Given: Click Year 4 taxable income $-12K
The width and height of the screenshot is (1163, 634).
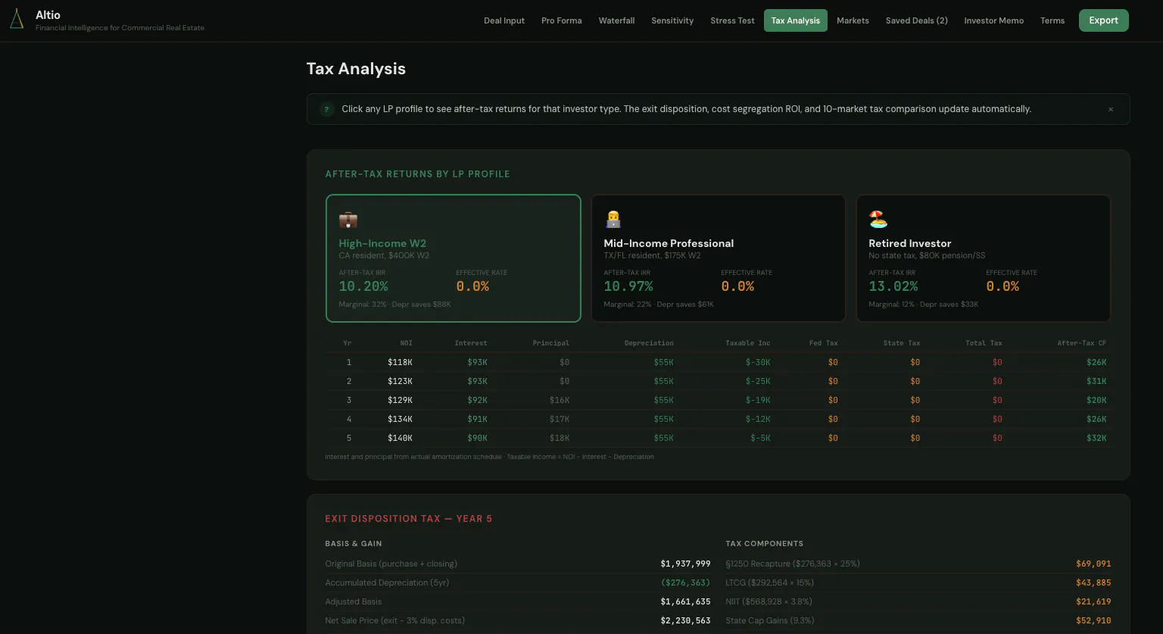Looking at the screenshot, I should 758,419.
